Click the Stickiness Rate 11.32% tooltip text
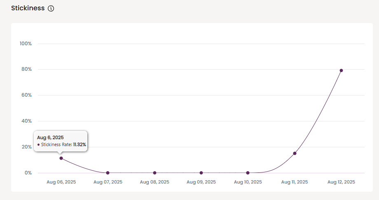379x200 pixels. tap(63, 145)
